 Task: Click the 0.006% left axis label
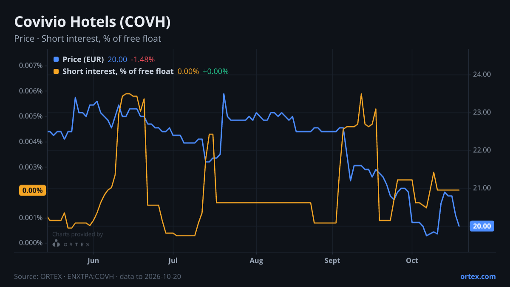pos(31,91)
